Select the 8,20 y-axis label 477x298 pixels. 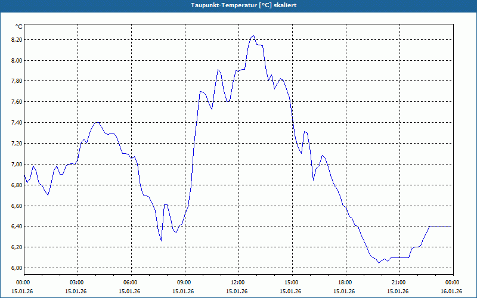(x=17, y=40)
